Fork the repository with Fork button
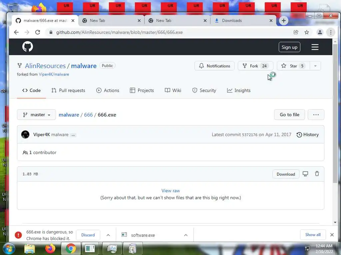 tap(255, 66)
